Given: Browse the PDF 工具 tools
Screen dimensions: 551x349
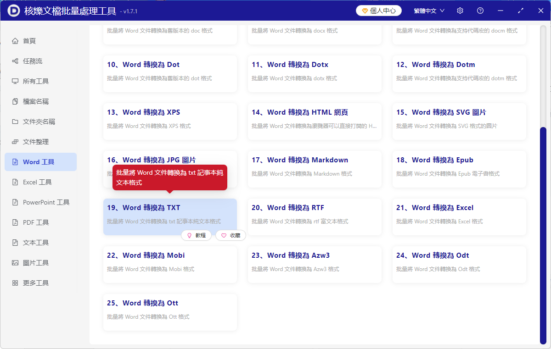Looking at the screenshot, I should (x=40, y=222).
